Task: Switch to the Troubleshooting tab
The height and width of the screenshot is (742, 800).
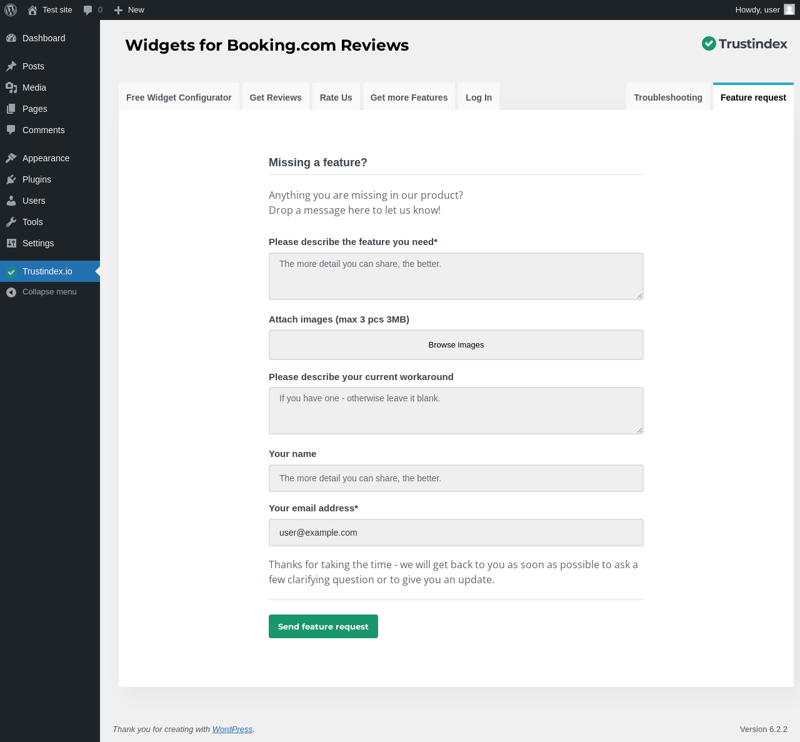Action: [667, 98]
